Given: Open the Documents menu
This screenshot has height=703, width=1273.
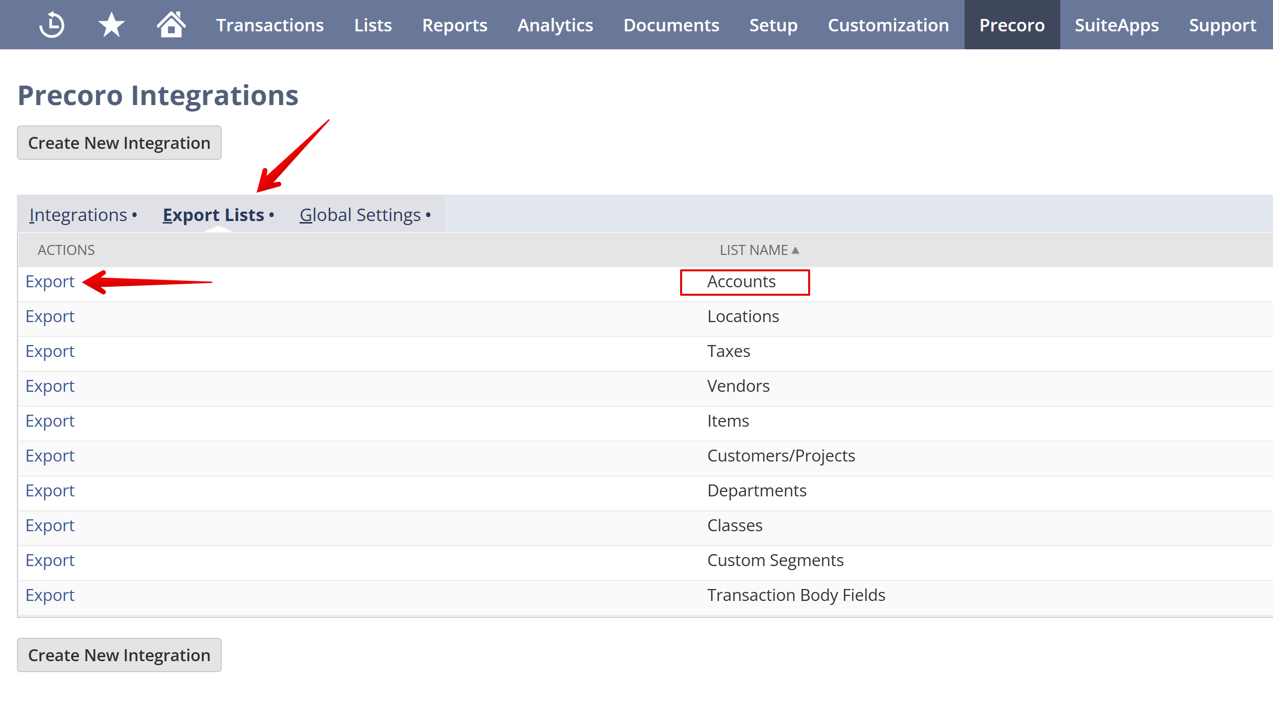Looking at the screenshot, I should click(671, 25).
